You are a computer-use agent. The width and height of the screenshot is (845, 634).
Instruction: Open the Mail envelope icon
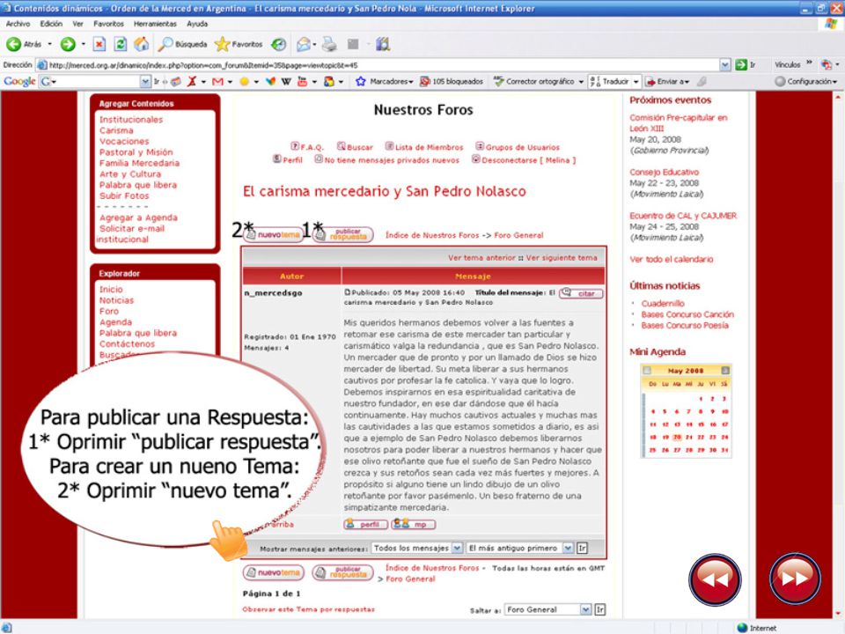click(x=304, y=44)
